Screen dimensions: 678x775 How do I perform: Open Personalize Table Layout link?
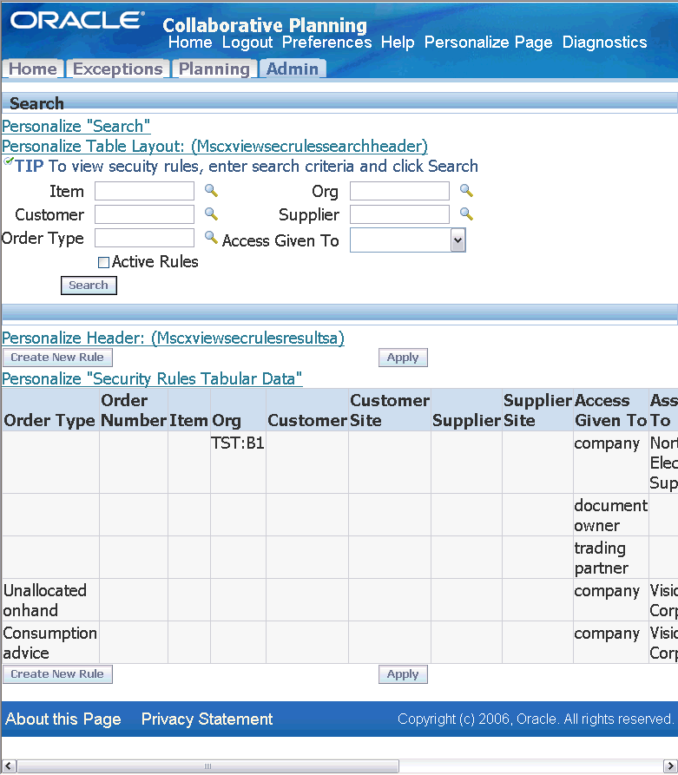click(x=214, y=147)
